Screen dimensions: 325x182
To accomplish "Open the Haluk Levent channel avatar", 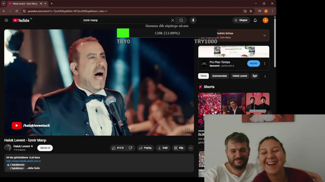I will tap(8, 148).
